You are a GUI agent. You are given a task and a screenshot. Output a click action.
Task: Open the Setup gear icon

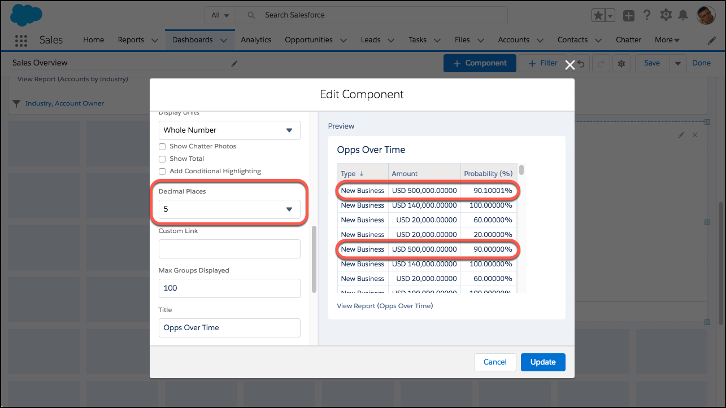pyautogui.click(x=666, y=15)
